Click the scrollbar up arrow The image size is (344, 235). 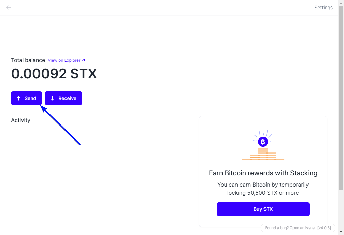tap(341, 2)
